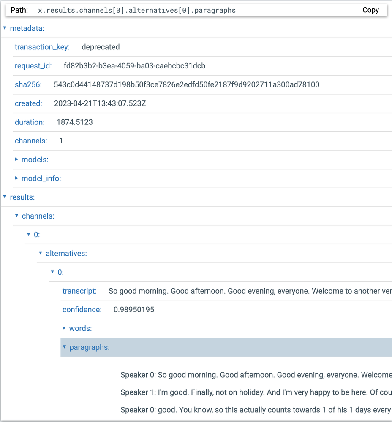Select the confidence key
The width and height of the screenshot is (392, 422).
coord(82,310)
